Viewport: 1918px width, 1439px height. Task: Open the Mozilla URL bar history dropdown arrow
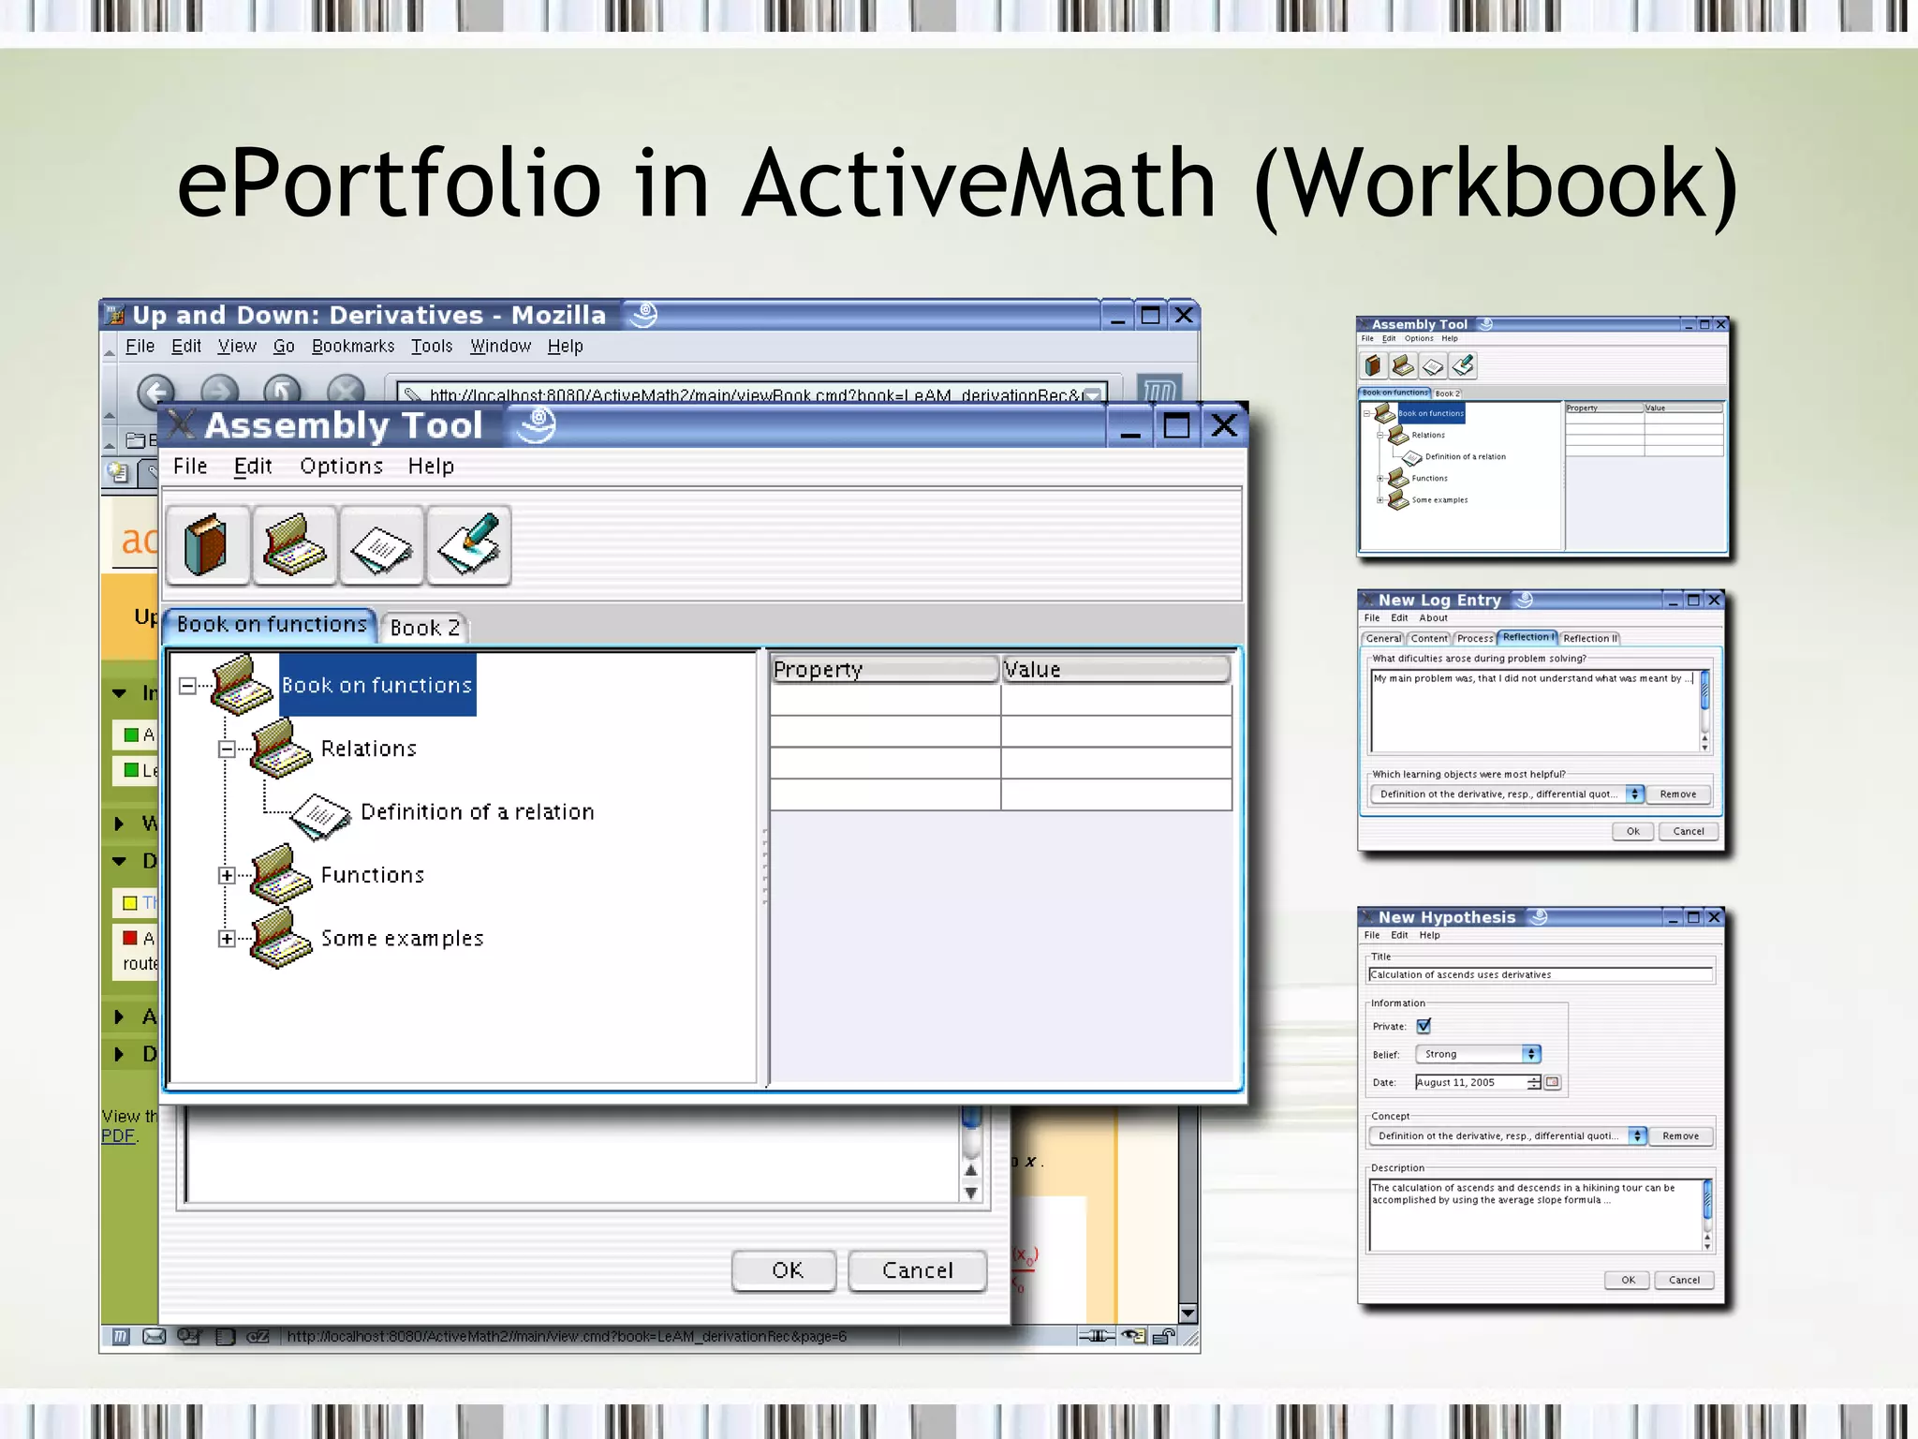pos(1093,395)
